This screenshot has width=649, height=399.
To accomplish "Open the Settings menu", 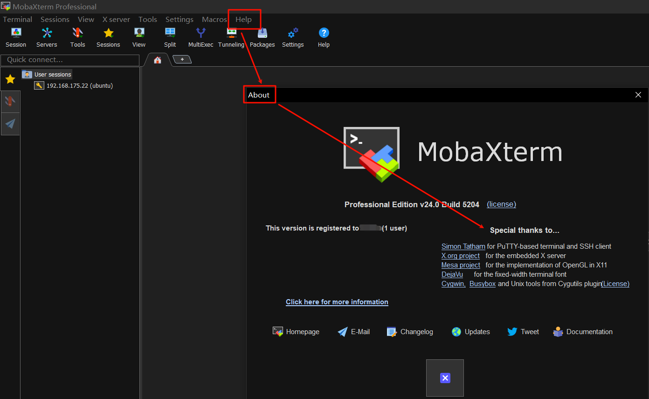I will [x=180, y=19].
